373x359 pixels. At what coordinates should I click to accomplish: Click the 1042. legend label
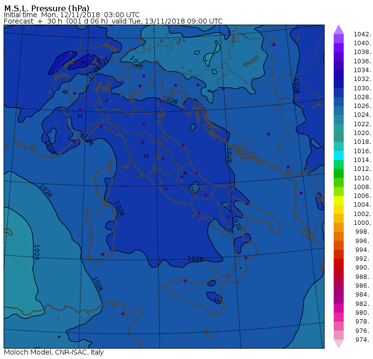[x=362, y=34]
